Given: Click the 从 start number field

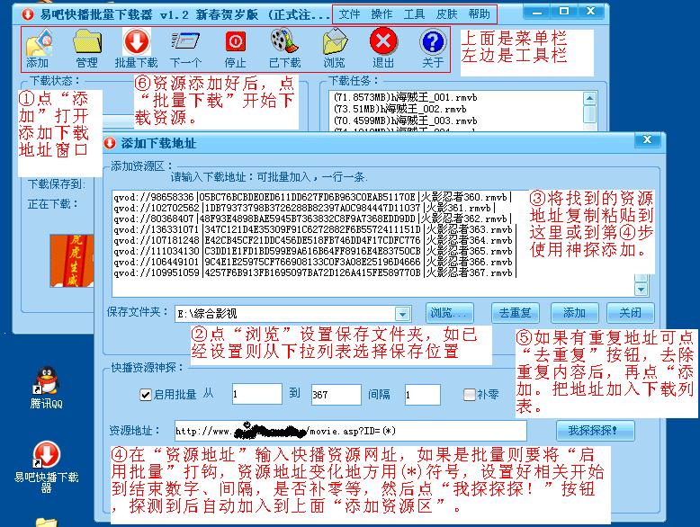Looking at the screenshot, I should [257, 395].
